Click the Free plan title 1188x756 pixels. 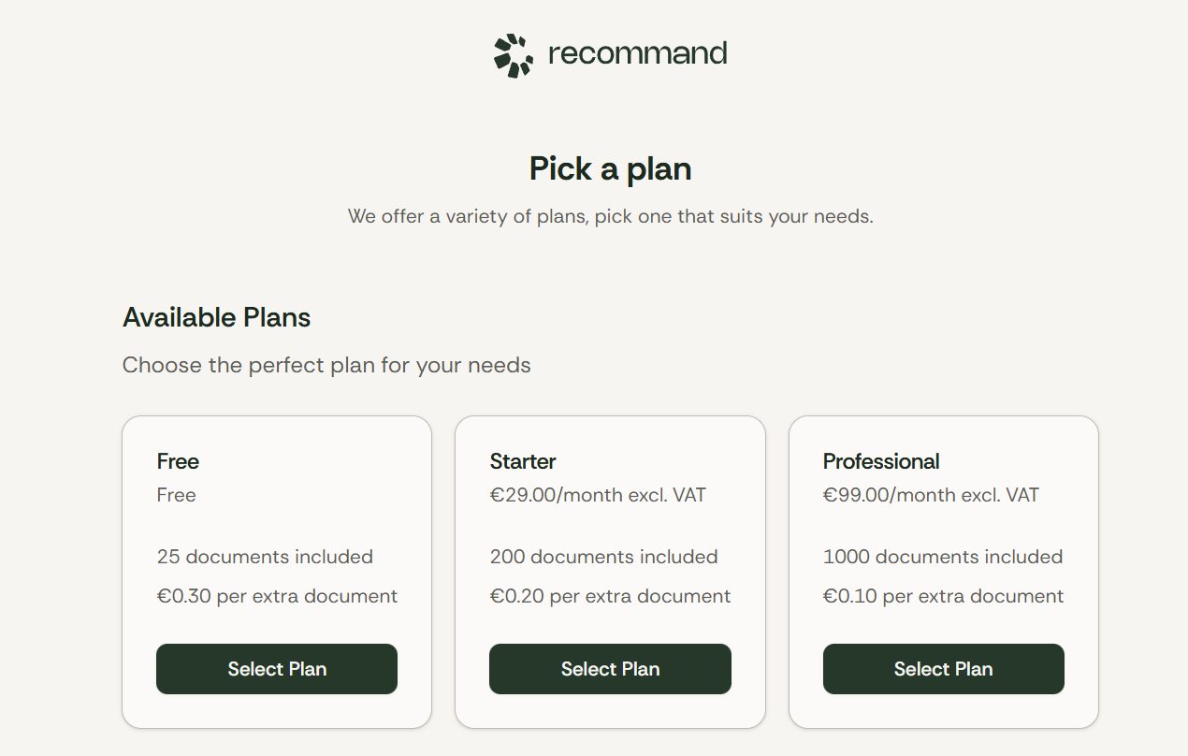[178, 461]
